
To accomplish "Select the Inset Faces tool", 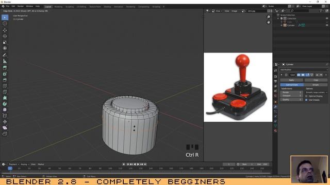I will (5, 74).
